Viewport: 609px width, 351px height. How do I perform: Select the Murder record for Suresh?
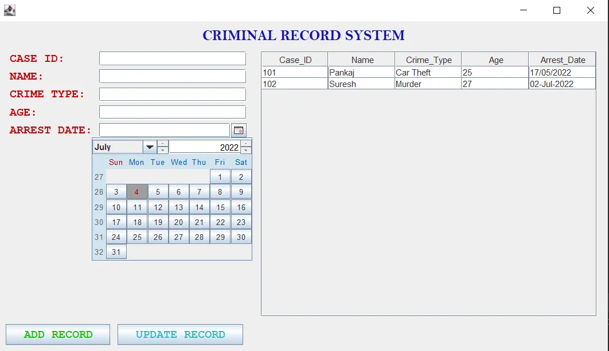pyautogui.click(x=427, y=84)
